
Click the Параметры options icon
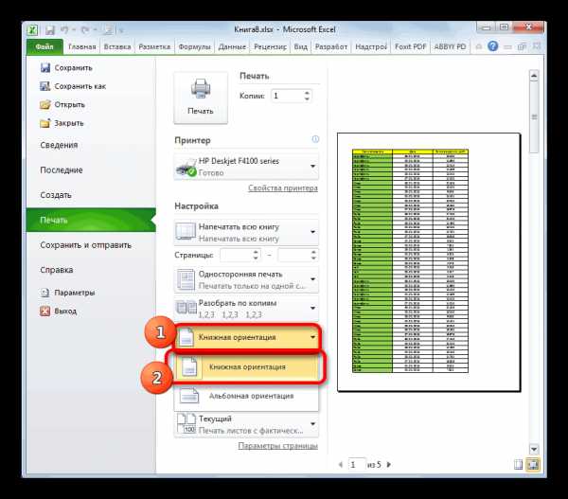[44, 293]
